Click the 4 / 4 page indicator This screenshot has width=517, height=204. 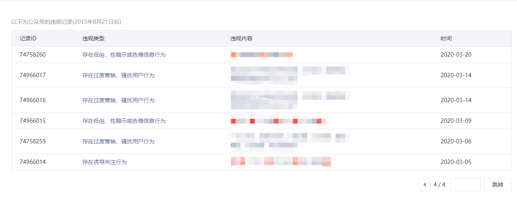click(439, 185)
